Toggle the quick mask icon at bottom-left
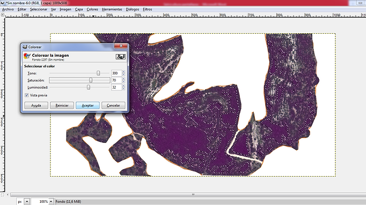The height and width of the screenshot is (205, 366). [x=2, y=194]
